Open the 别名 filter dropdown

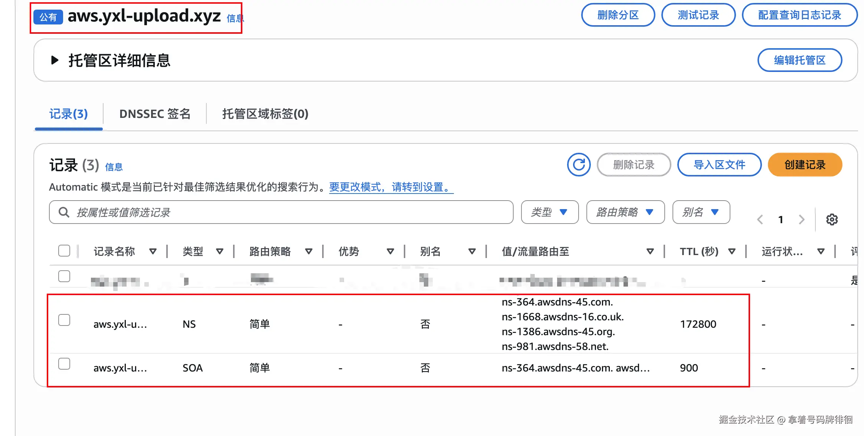tap(701, 212)
